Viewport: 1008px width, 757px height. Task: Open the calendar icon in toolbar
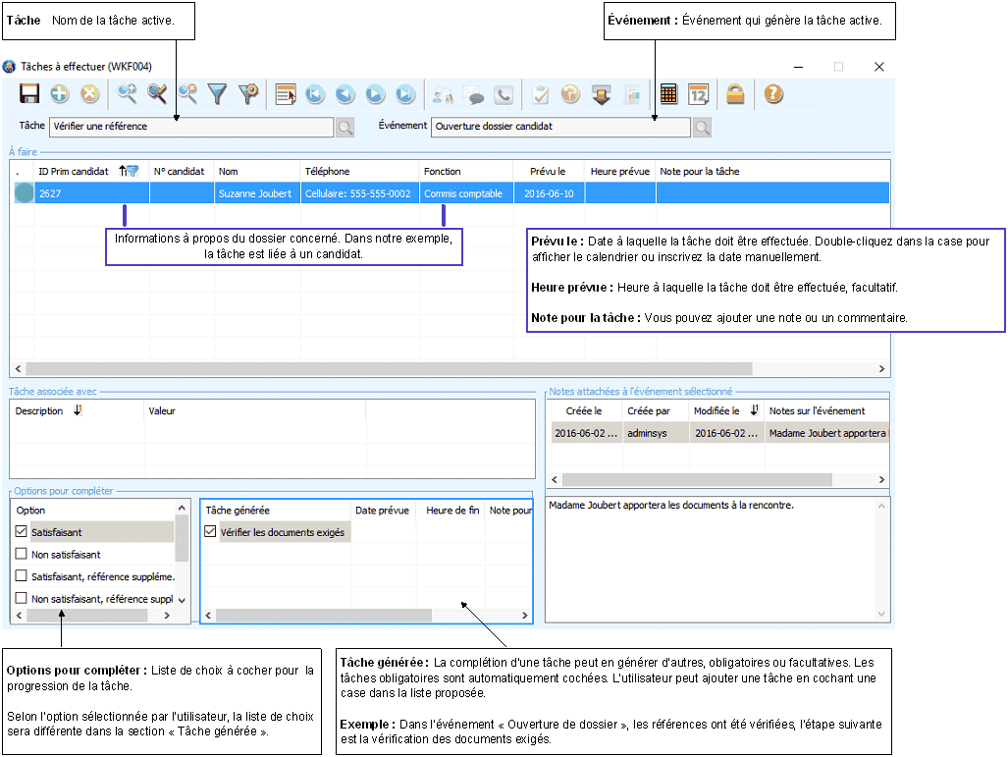point(699,94)
